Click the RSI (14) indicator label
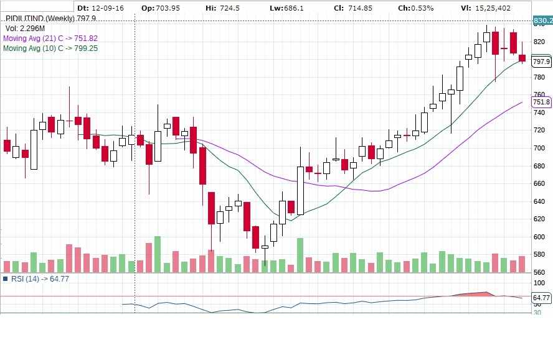This screenshot has height=358, width=553. [x=40, y=279]
